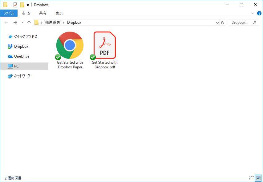Expand the ribbon with the chevron
This screenshot has height=182, width=263.
click(x=253, y=13)
